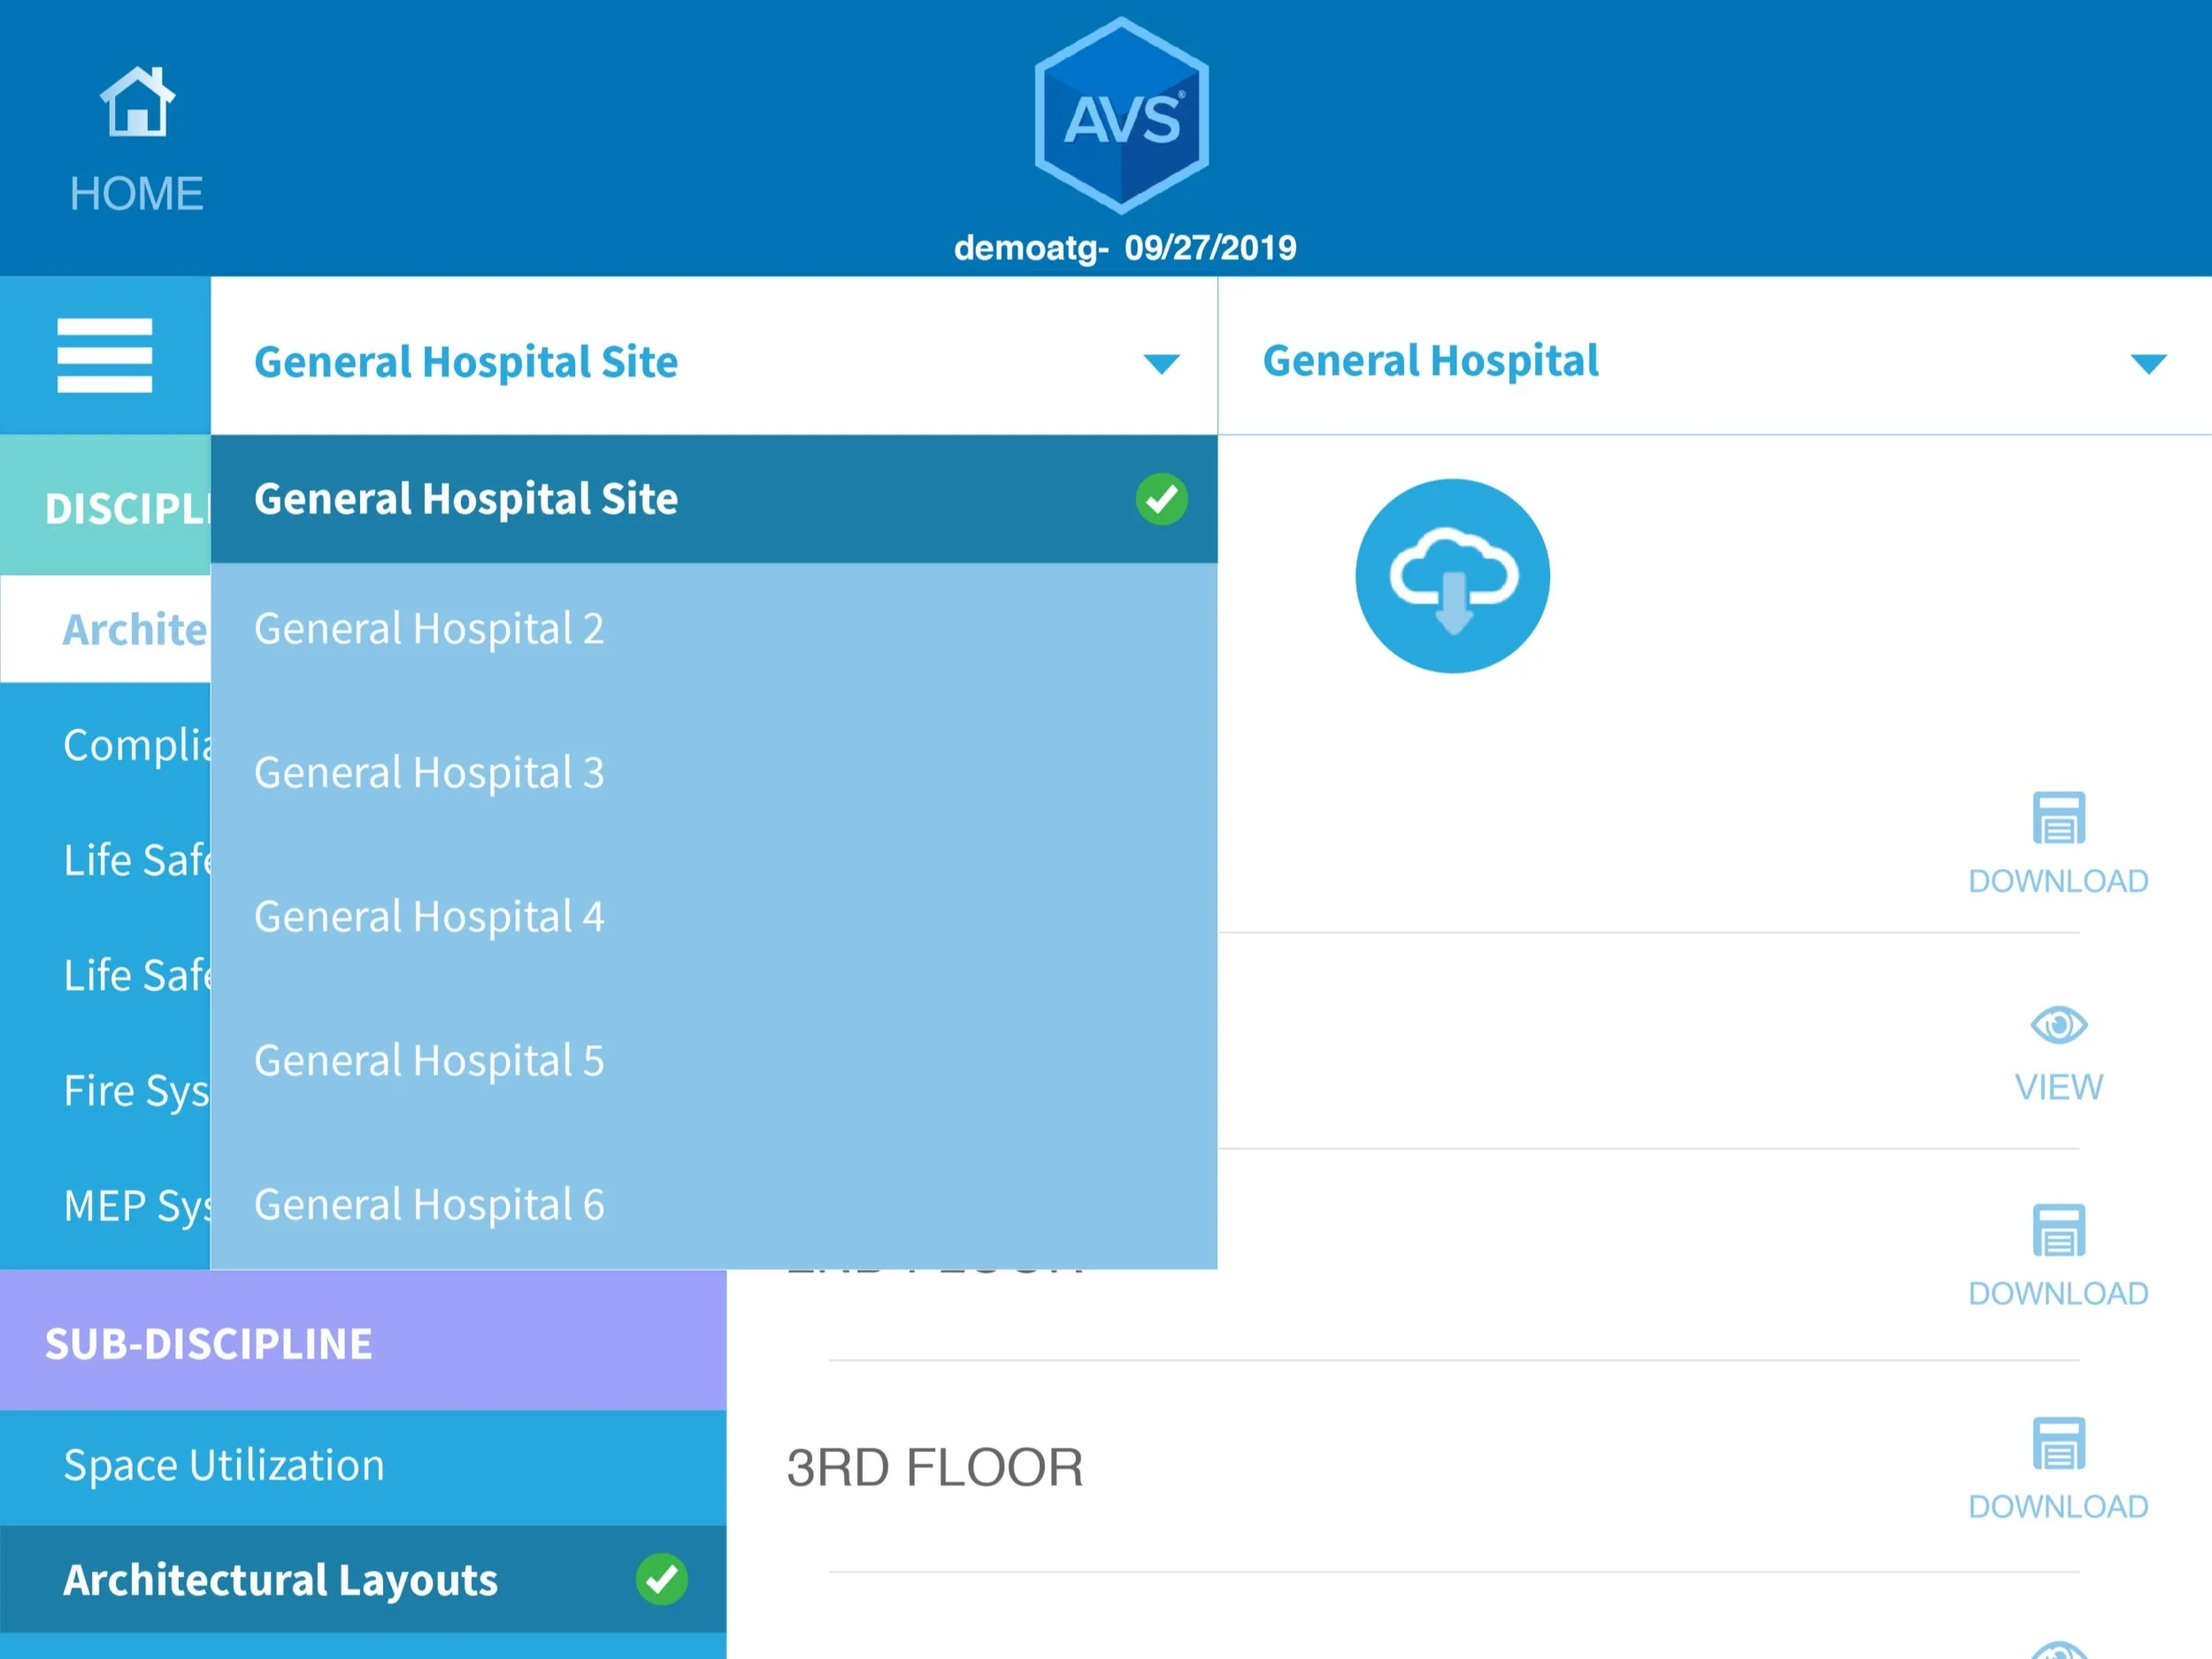
Task: Pick General Hospital 6 in dropdown
Action: tap(429, 1205)
